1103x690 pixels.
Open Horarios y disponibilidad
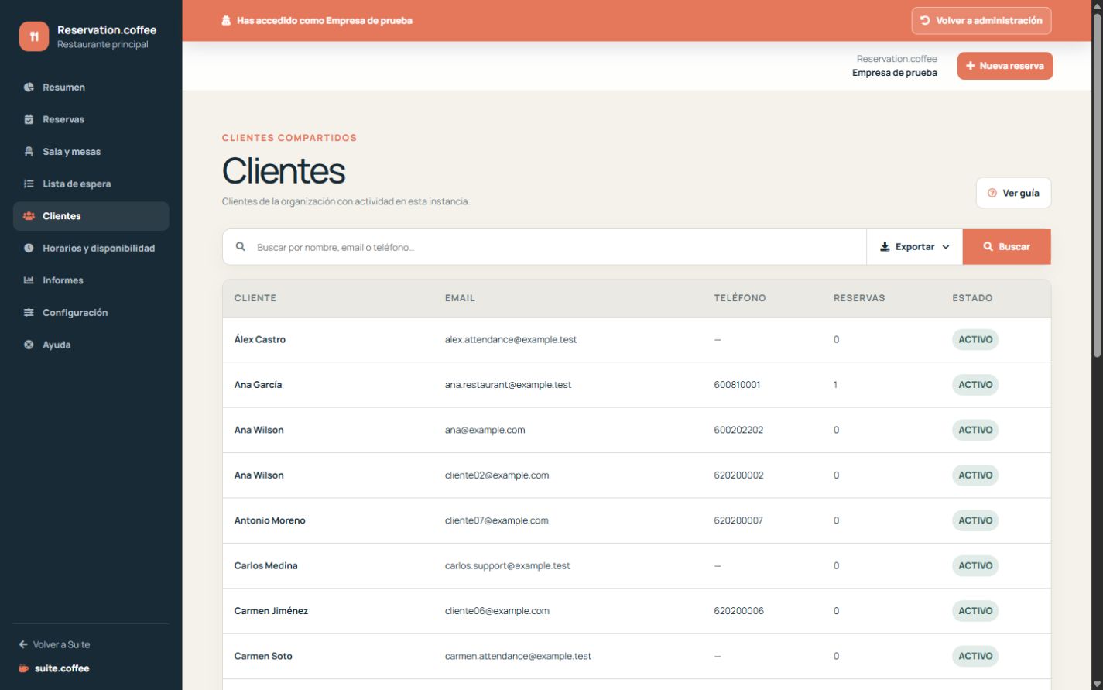tap(91, 249)
